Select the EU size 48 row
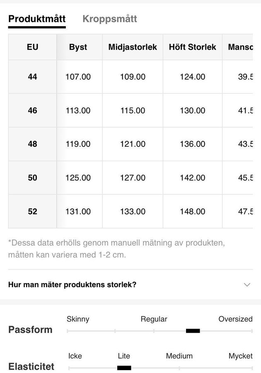Viewport: 261px width, 373px height. click(x=32, y=144)
